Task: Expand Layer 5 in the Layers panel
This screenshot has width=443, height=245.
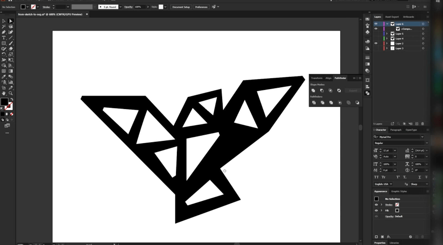Action: point(387,34)
